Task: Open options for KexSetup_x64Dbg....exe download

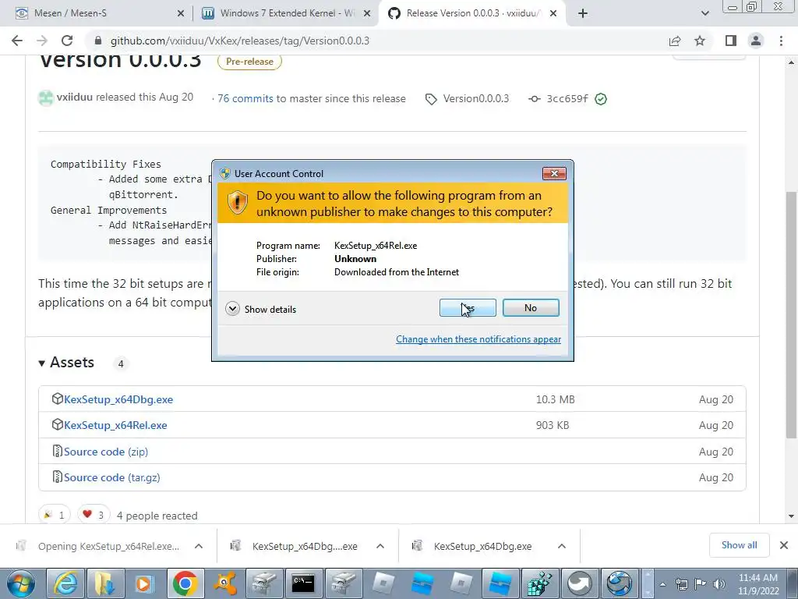Action: tap(380, 546)
